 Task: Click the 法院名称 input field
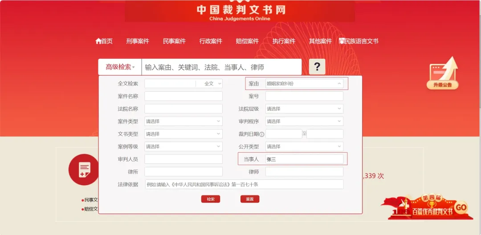(x=183, y=109)
